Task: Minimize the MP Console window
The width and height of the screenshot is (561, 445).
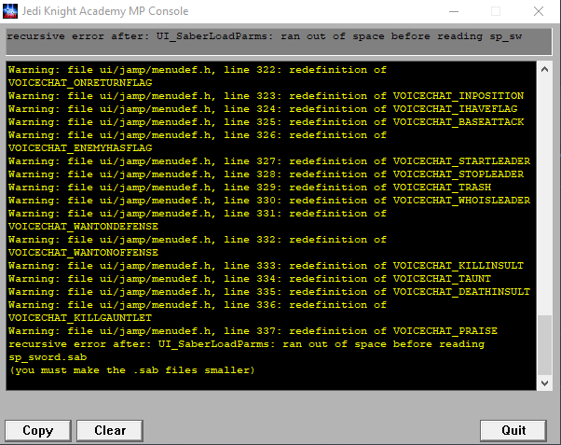Action: pos(450,11)
